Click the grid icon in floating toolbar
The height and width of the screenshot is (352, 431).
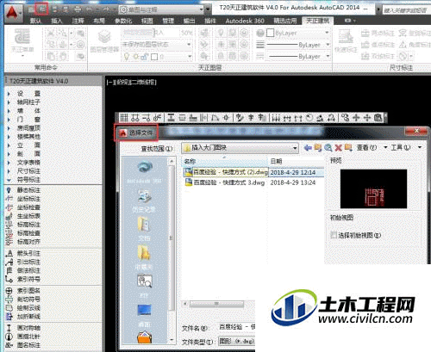pyautogui.click(x=123, y=118)
